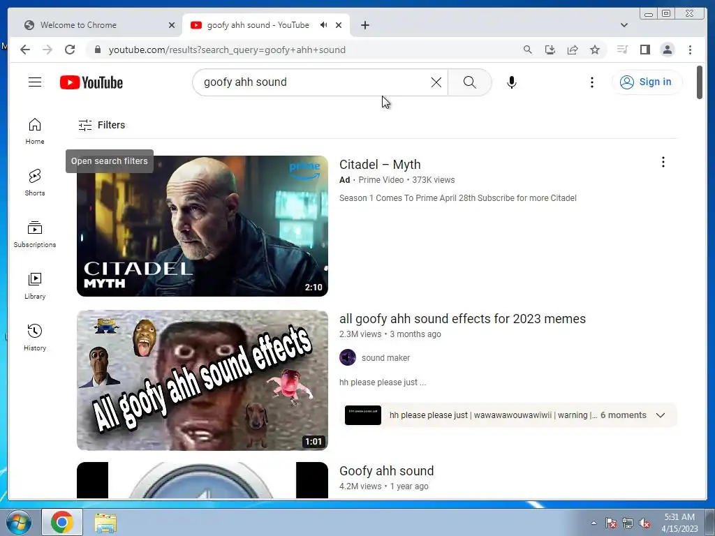
Task: Open Chrome three-dot menu
Action: pyautogui.click(x=690, y=50)
